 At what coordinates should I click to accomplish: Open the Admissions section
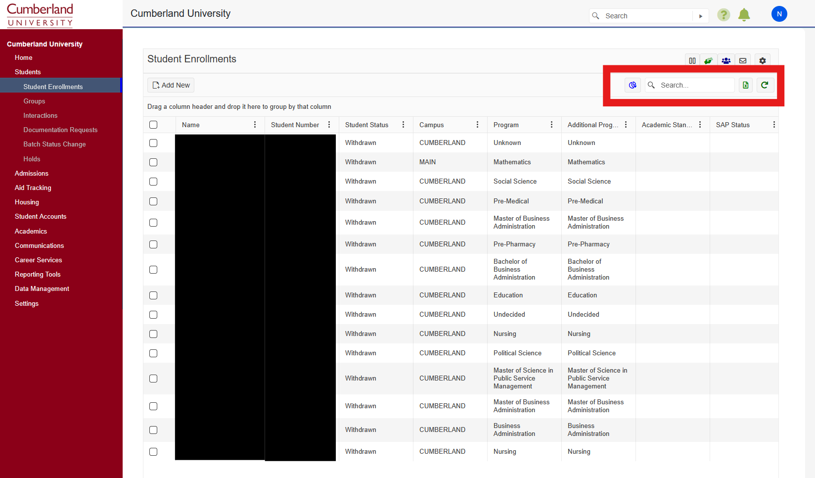[x=32, y=173]
